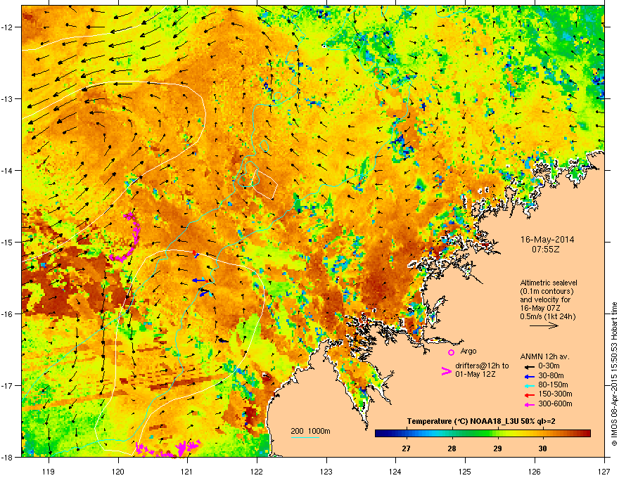Click the longitude axis label 127
619x478 pixels.
(604, 471)
